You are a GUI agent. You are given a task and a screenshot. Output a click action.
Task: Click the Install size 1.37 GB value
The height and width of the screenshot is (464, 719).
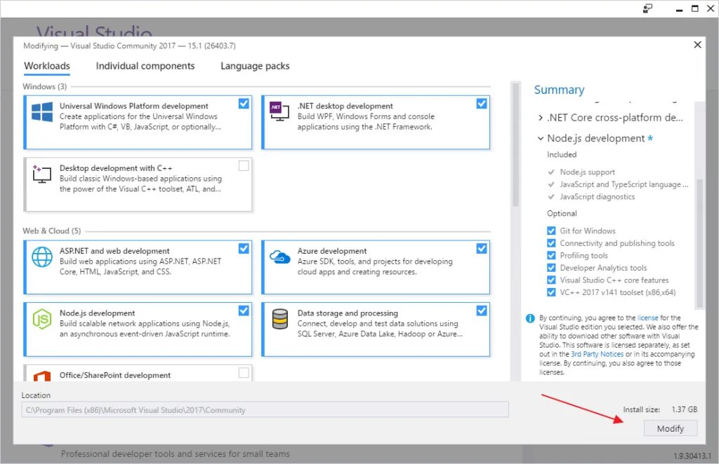(684, 409)
